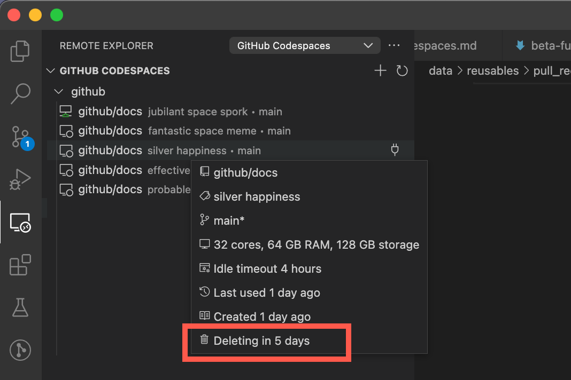This screenshot has width=571, height=380.
Task: Open Remote Explorer more actions menu
Action: tap(394, 45)
